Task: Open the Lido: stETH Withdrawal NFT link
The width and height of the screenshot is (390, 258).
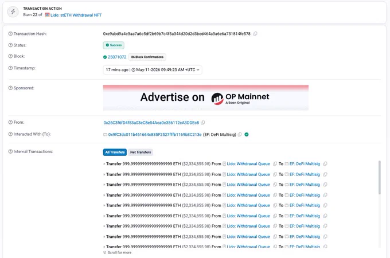Action: click(76, 15)
